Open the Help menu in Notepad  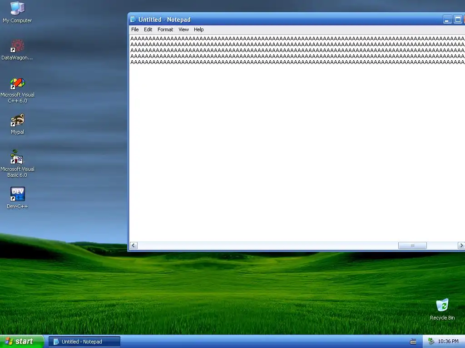point(199,29)
